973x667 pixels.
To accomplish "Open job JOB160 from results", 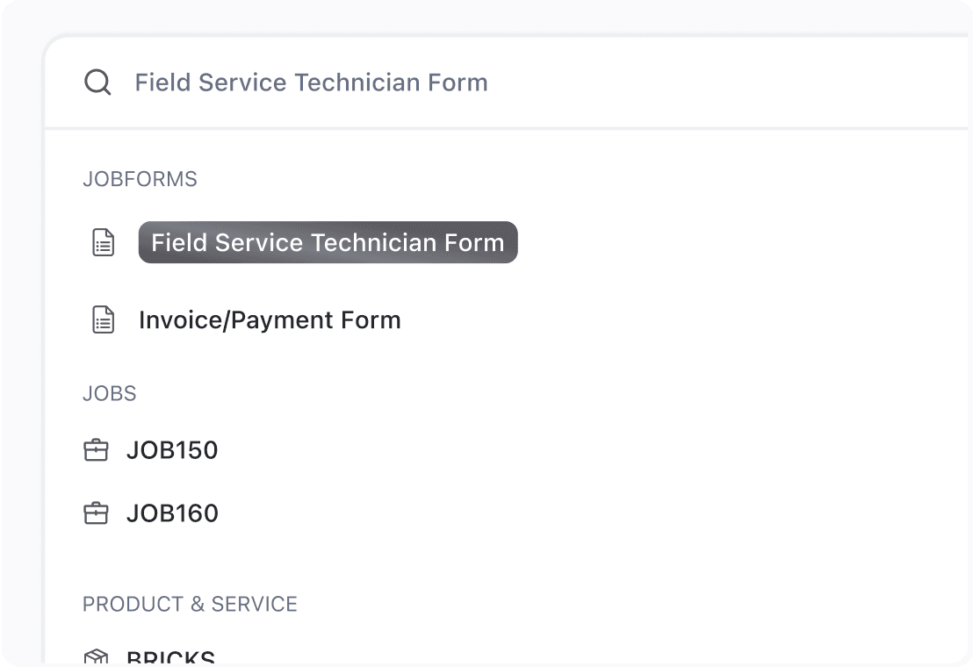I will [x=172, y=513].
